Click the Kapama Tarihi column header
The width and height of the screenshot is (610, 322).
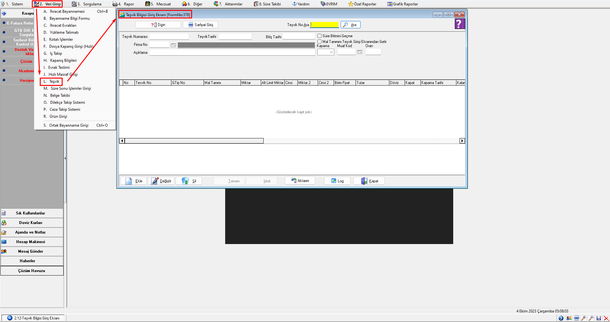coord(438,83)
